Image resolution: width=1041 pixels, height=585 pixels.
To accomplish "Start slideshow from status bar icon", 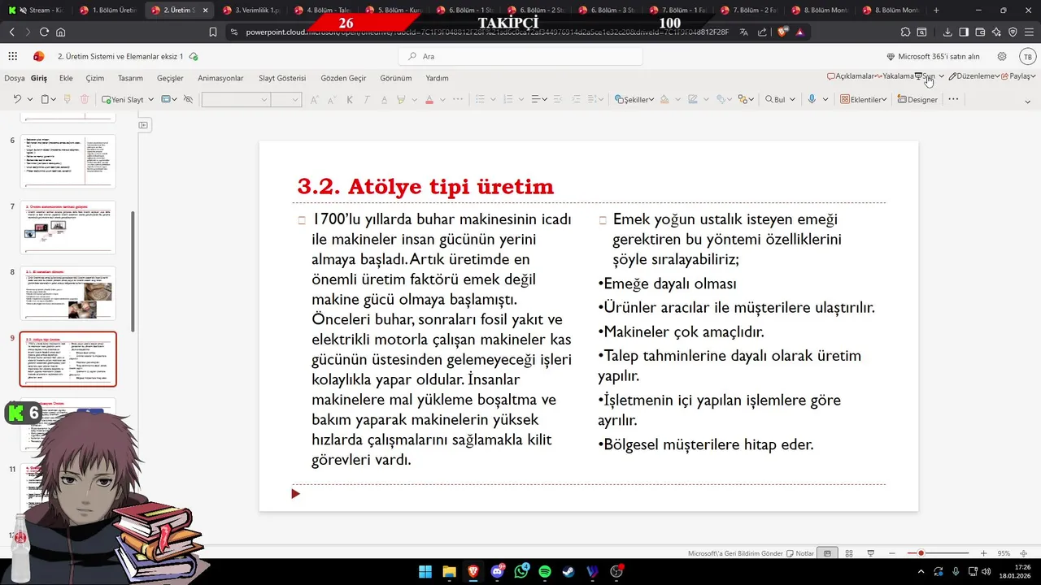I will [870, 553].
